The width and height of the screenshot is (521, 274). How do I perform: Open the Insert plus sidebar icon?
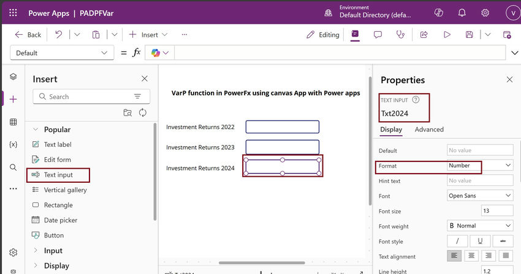pos(13,99)
